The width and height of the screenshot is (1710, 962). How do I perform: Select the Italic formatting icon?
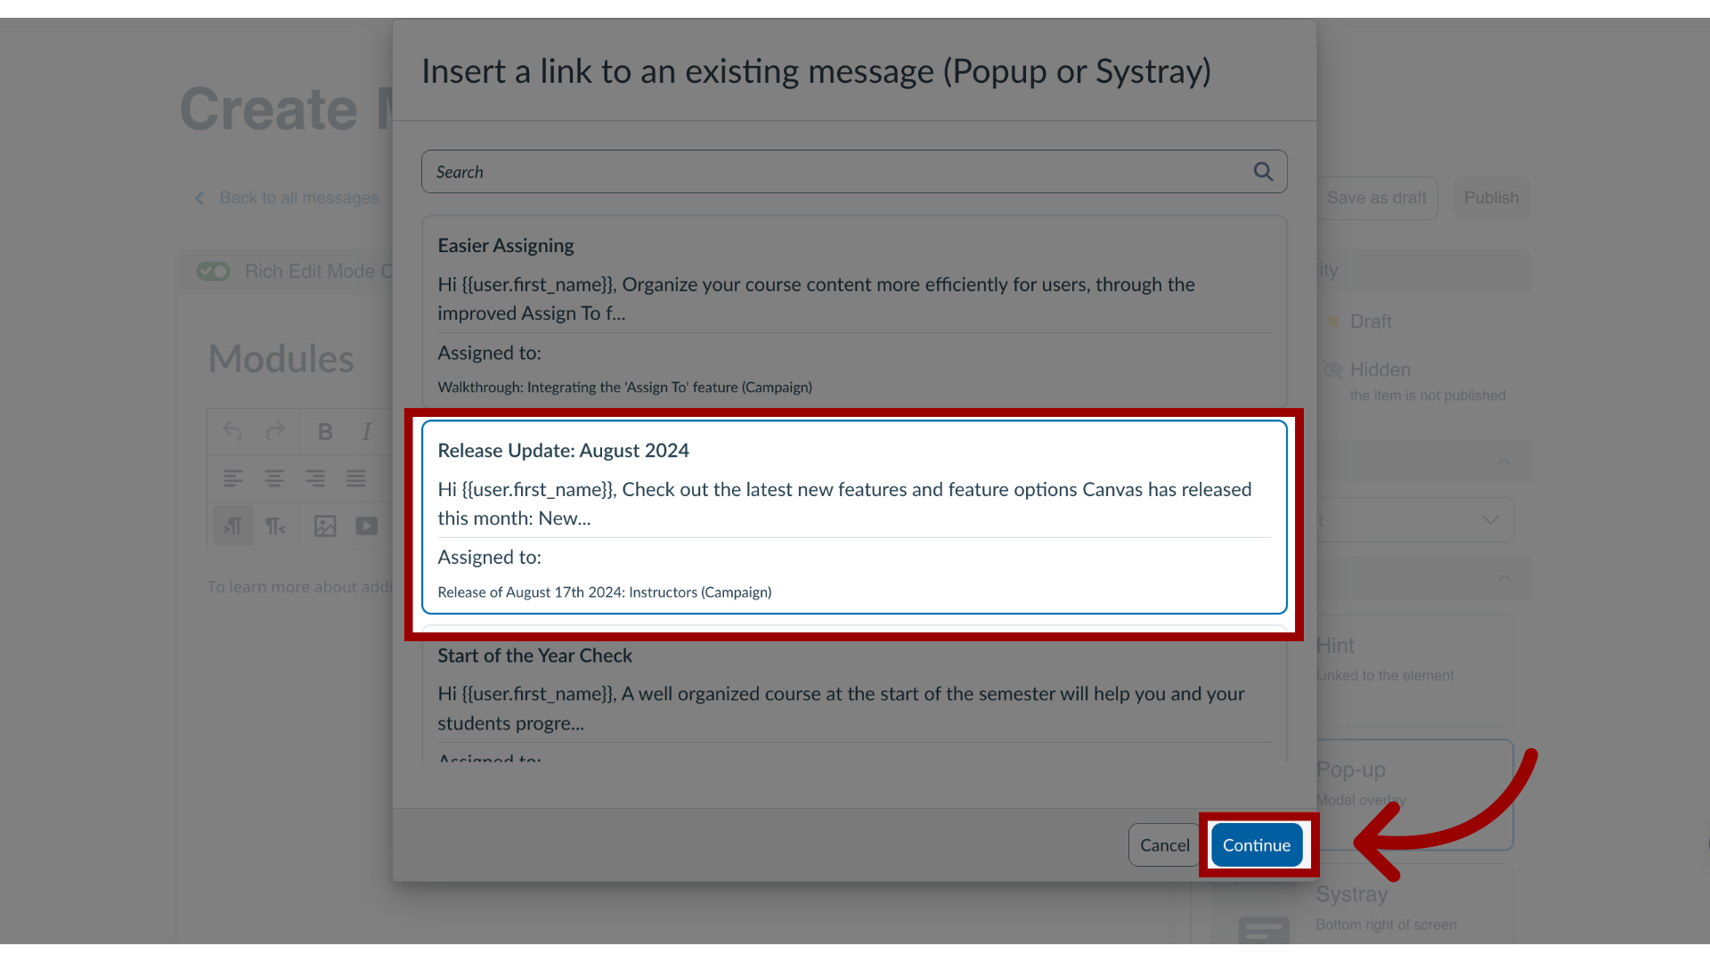tap(366, 431)
